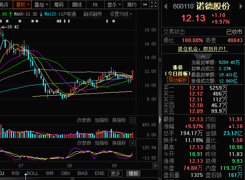The height and width of the screenshot is (180, 245).
Task: Click the 当前封单额 5259.45万 value
Action: click(229, 63)
